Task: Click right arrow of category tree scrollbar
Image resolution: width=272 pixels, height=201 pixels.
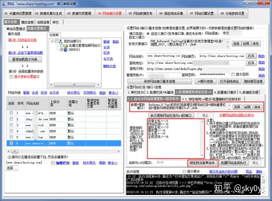Action: [x=99, y=85]
